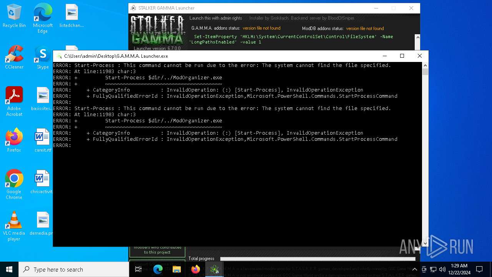Open the taskbar clock and calendar
Screen dimensions: 492x277
tap(459, 269)
